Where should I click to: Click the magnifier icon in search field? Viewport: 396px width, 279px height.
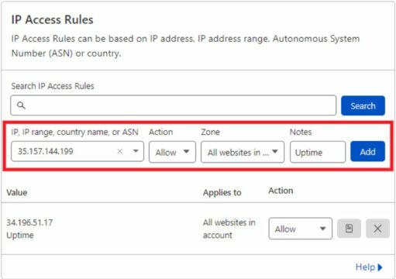(x=21, y=105)
